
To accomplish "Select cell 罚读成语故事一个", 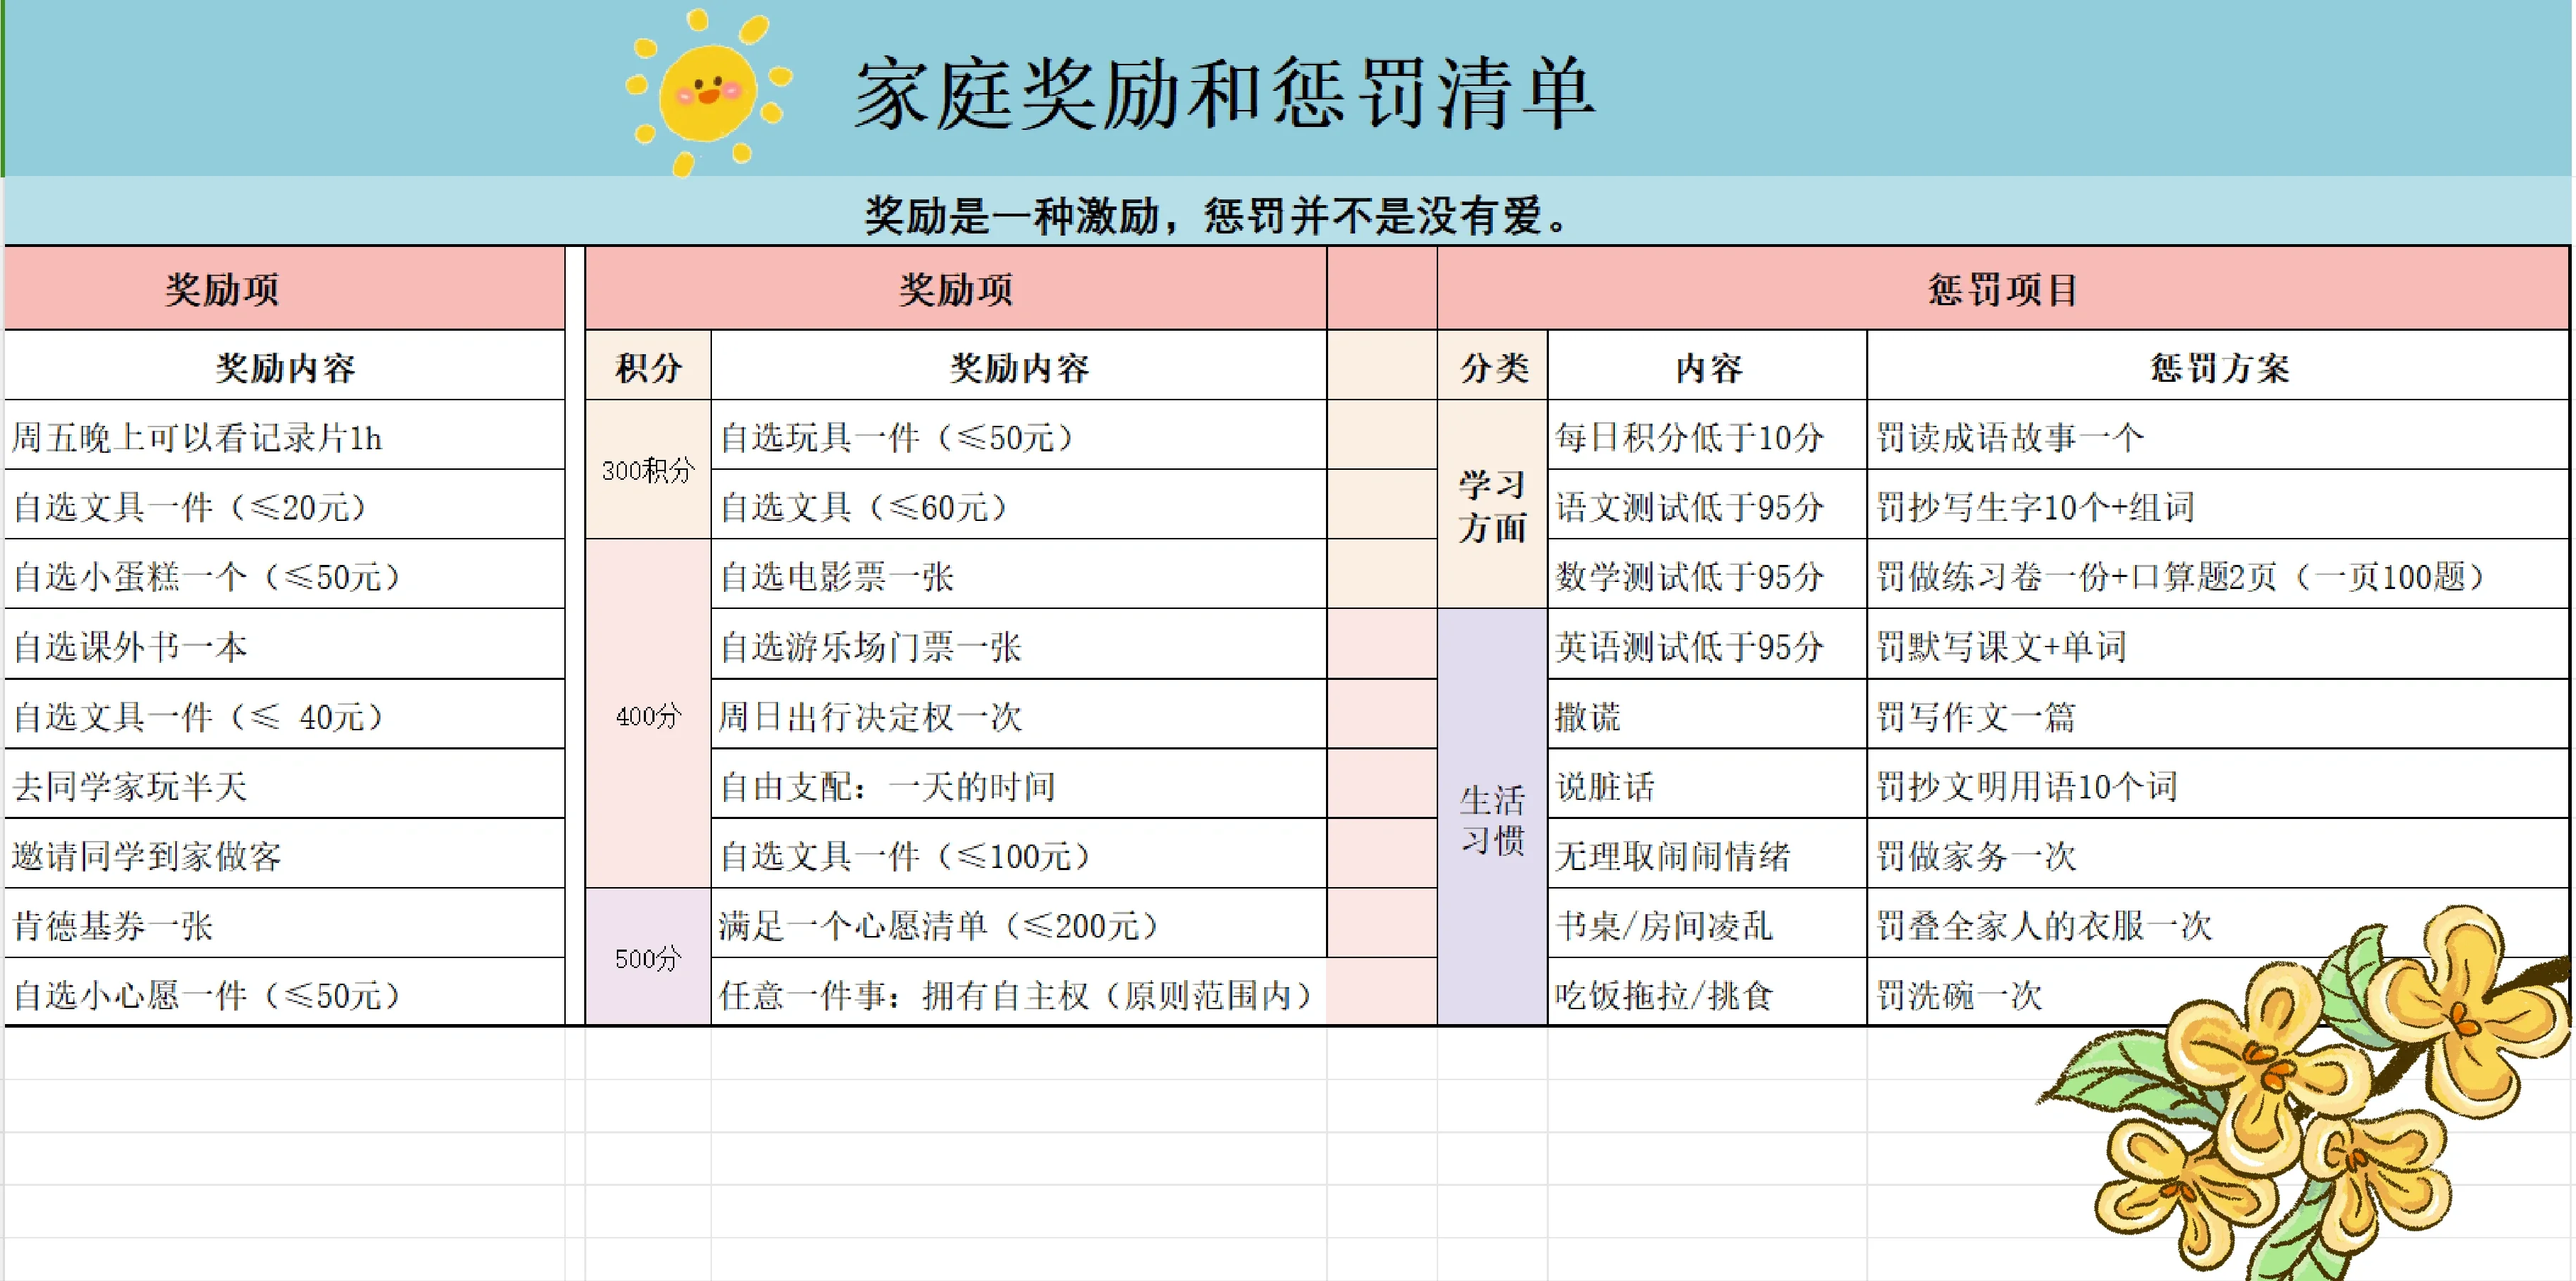I will click(x=2218, y=436).
